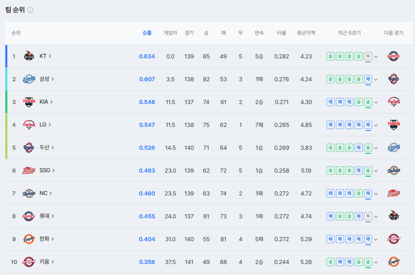
Task: Open the 한화 team page link
Action: (x=47, y=239)
